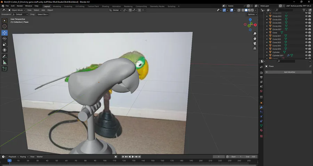The image size is (313, 166).
Task: Jump to the timeline end frame
Action: (x=139, y=157)
